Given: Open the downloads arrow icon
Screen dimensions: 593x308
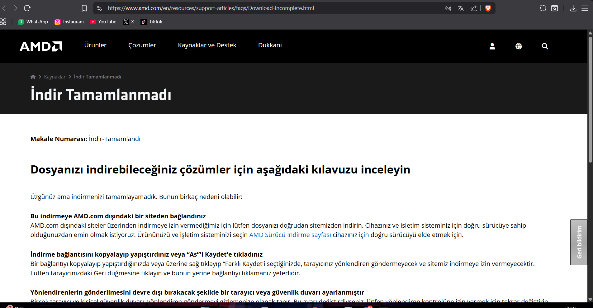Looking at the screenshot, I should 573,8.
